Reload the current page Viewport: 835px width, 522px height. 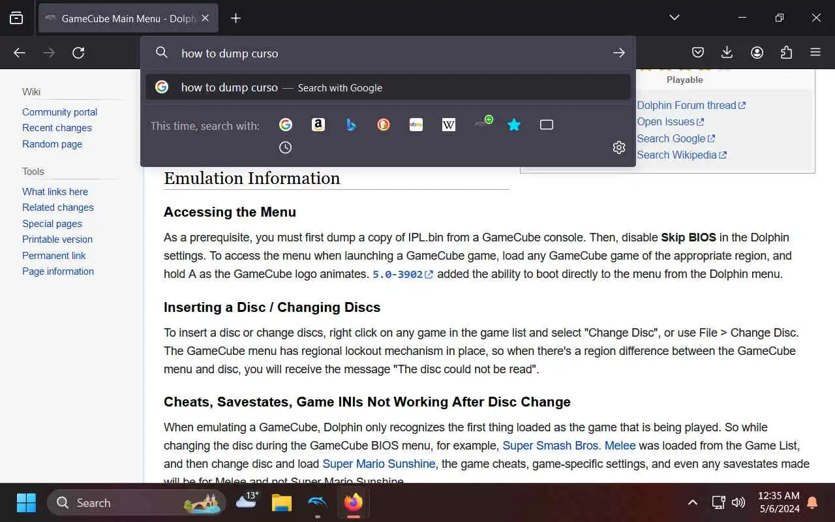[78, 53]
